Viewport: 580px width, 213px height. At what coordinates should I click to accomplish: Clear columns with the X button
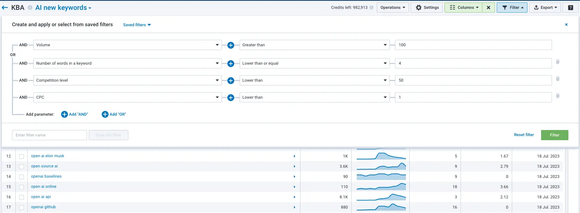click(489, 7)
